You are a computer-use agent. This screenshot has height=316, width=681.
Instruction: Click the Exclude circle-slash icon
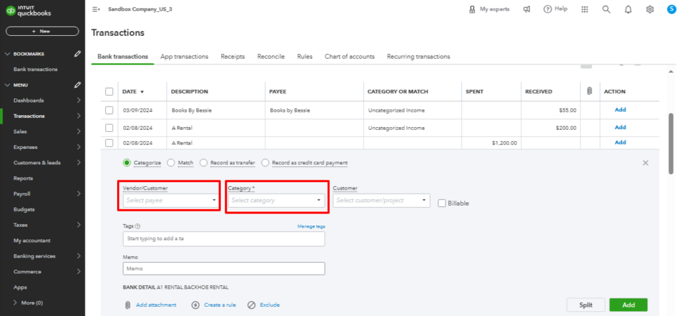pyautogui.click(x=251, y=305)
